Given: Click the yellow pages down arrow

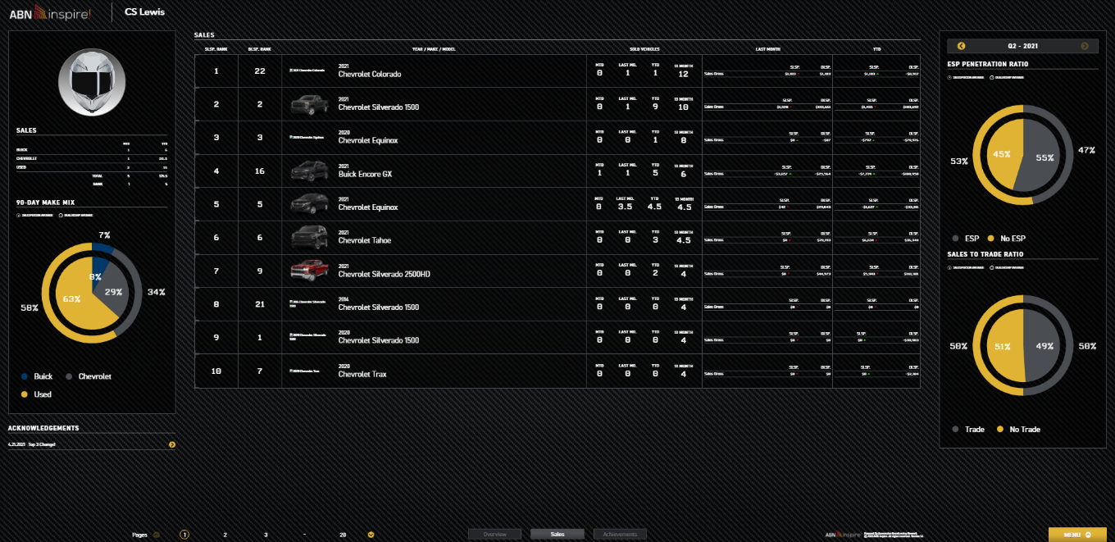Looking at the screenshot, I should coord(371,535).
